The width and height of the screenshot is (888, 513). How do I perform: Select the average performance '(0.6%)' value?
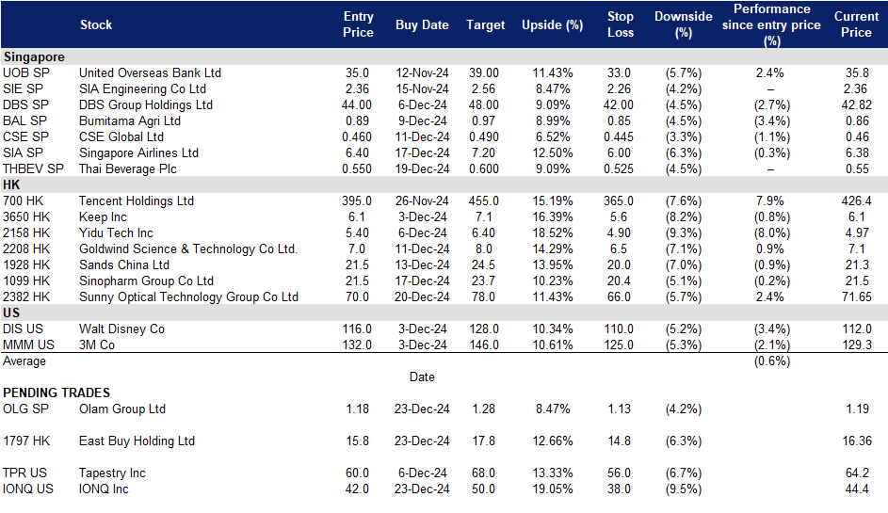coord(771,361)
